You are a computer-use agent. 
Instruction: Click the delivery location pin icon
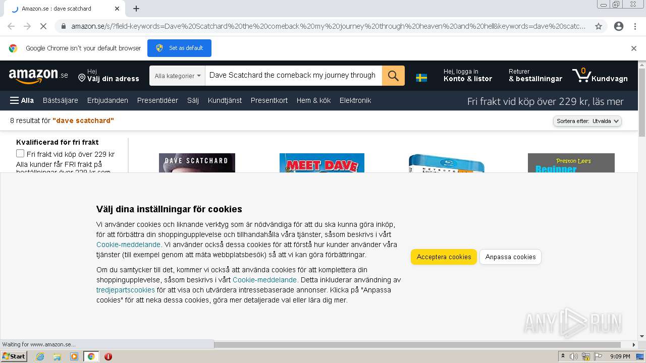pos(82,78)
